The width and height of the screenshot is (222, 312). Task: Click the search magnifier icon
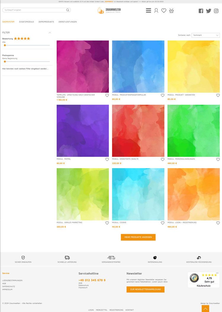tap(67, 10)
